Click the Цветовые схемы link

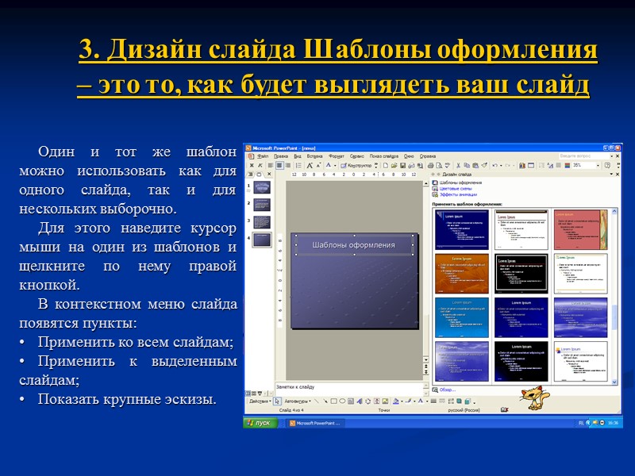tap(456, 189)
